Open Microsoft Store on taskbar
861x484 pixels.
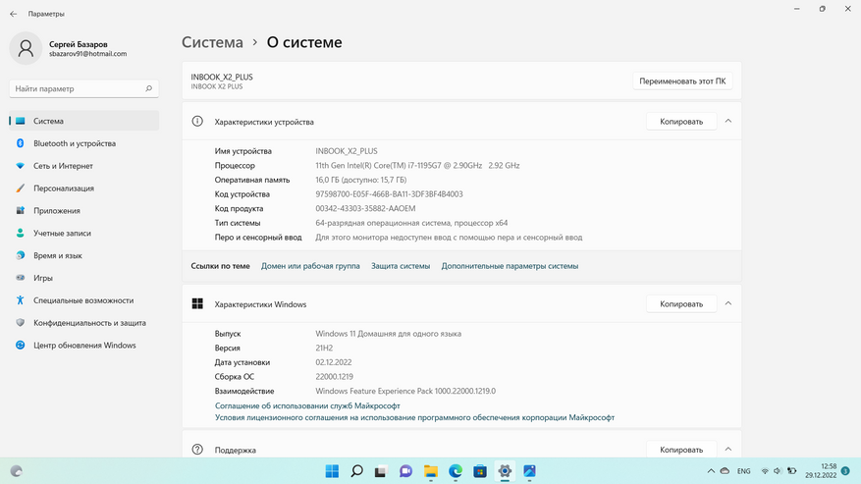pyautogui.click(x=480, y=471)
